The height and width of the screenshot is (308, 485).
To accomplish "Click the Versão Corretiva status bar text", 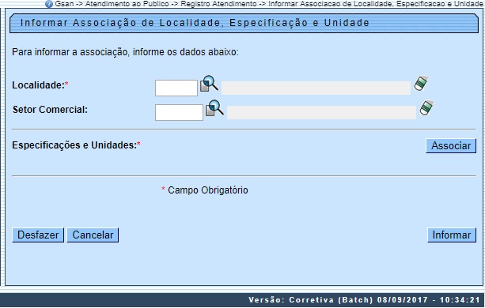I will pos(365,300).
